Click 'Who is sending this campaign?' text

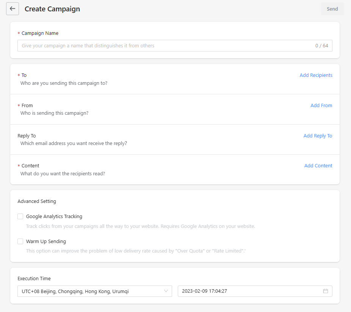[x=55, y=113]
